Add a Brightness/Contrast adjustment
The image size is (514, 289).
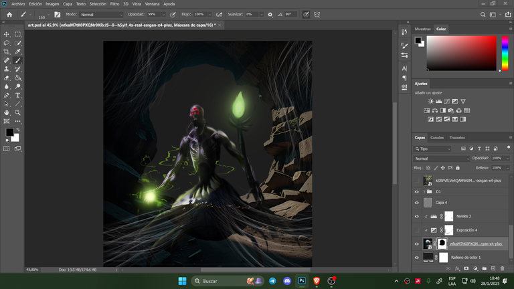coord(431,101)
